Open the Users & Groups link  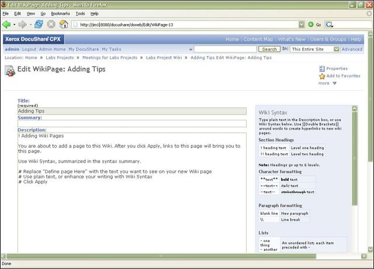328,39
